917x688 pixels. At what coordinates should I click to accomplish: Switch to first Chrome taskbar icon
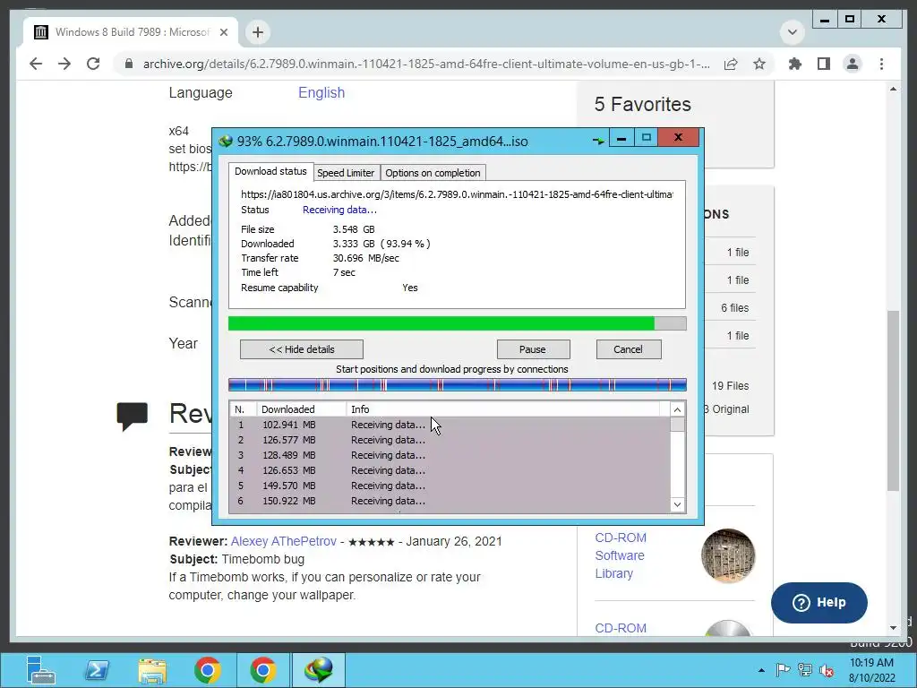[208, 670]
